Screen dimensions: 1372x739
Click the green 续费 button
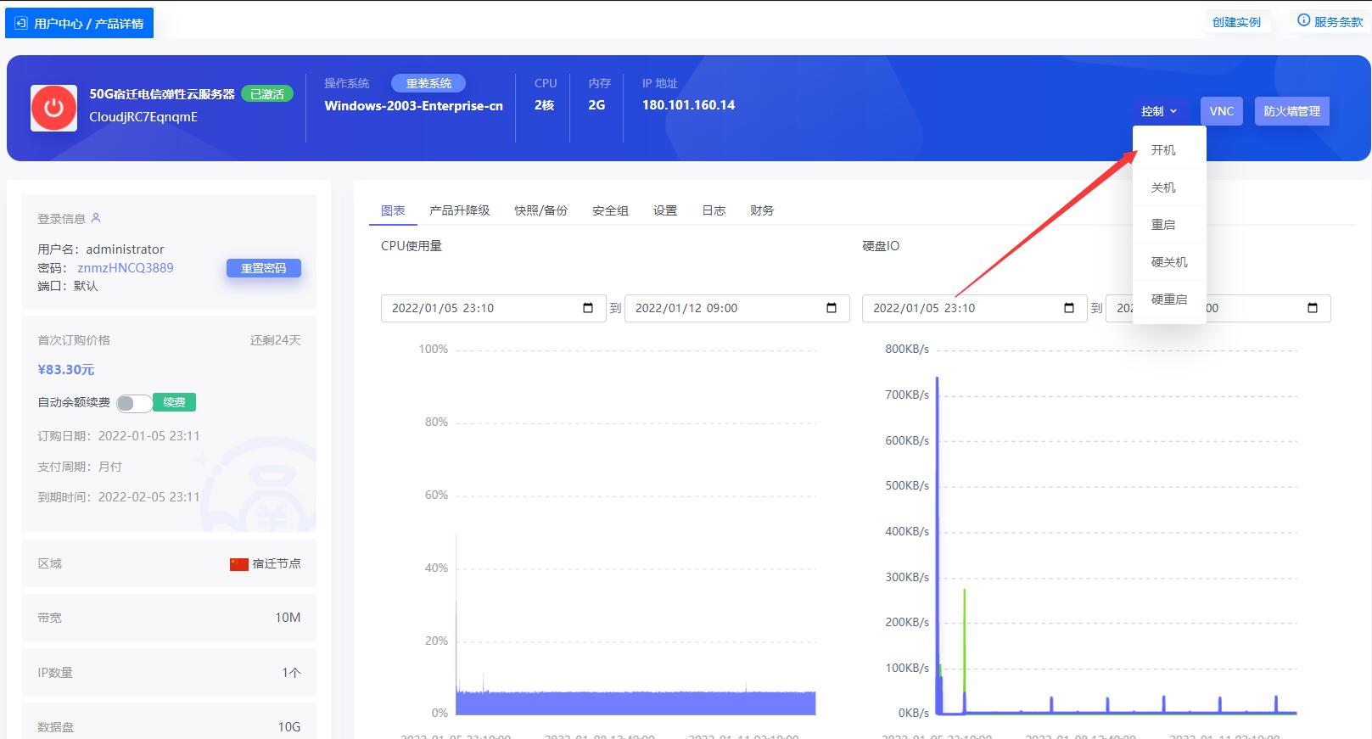pyautogui.click(x=175, y=402)
